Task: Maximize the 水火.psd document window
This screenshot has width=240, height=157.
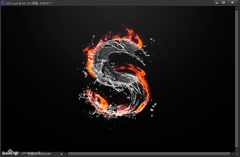Action: pyautogui.click(x=224, y=3)
